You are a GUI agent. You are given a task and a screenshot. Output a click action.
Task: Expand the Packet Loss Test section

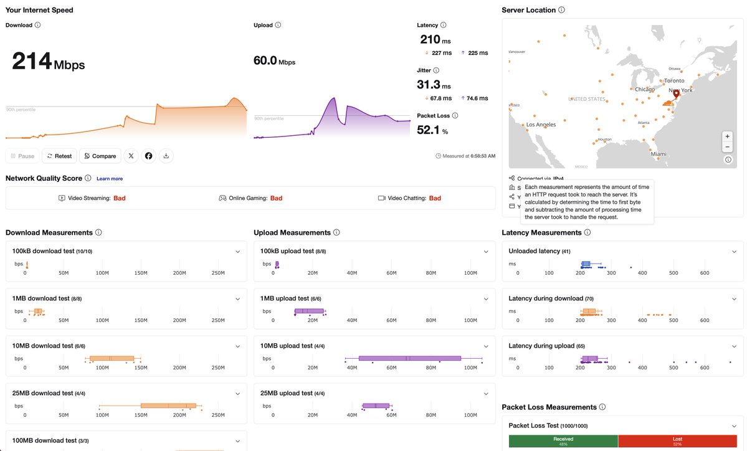click(x=734, y=426)
